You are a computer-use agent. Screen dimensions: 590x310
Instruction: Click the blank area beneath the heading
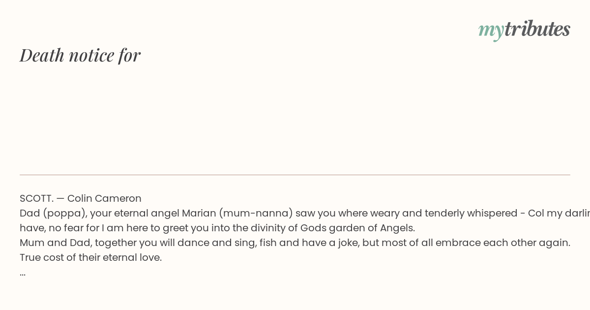295,121
